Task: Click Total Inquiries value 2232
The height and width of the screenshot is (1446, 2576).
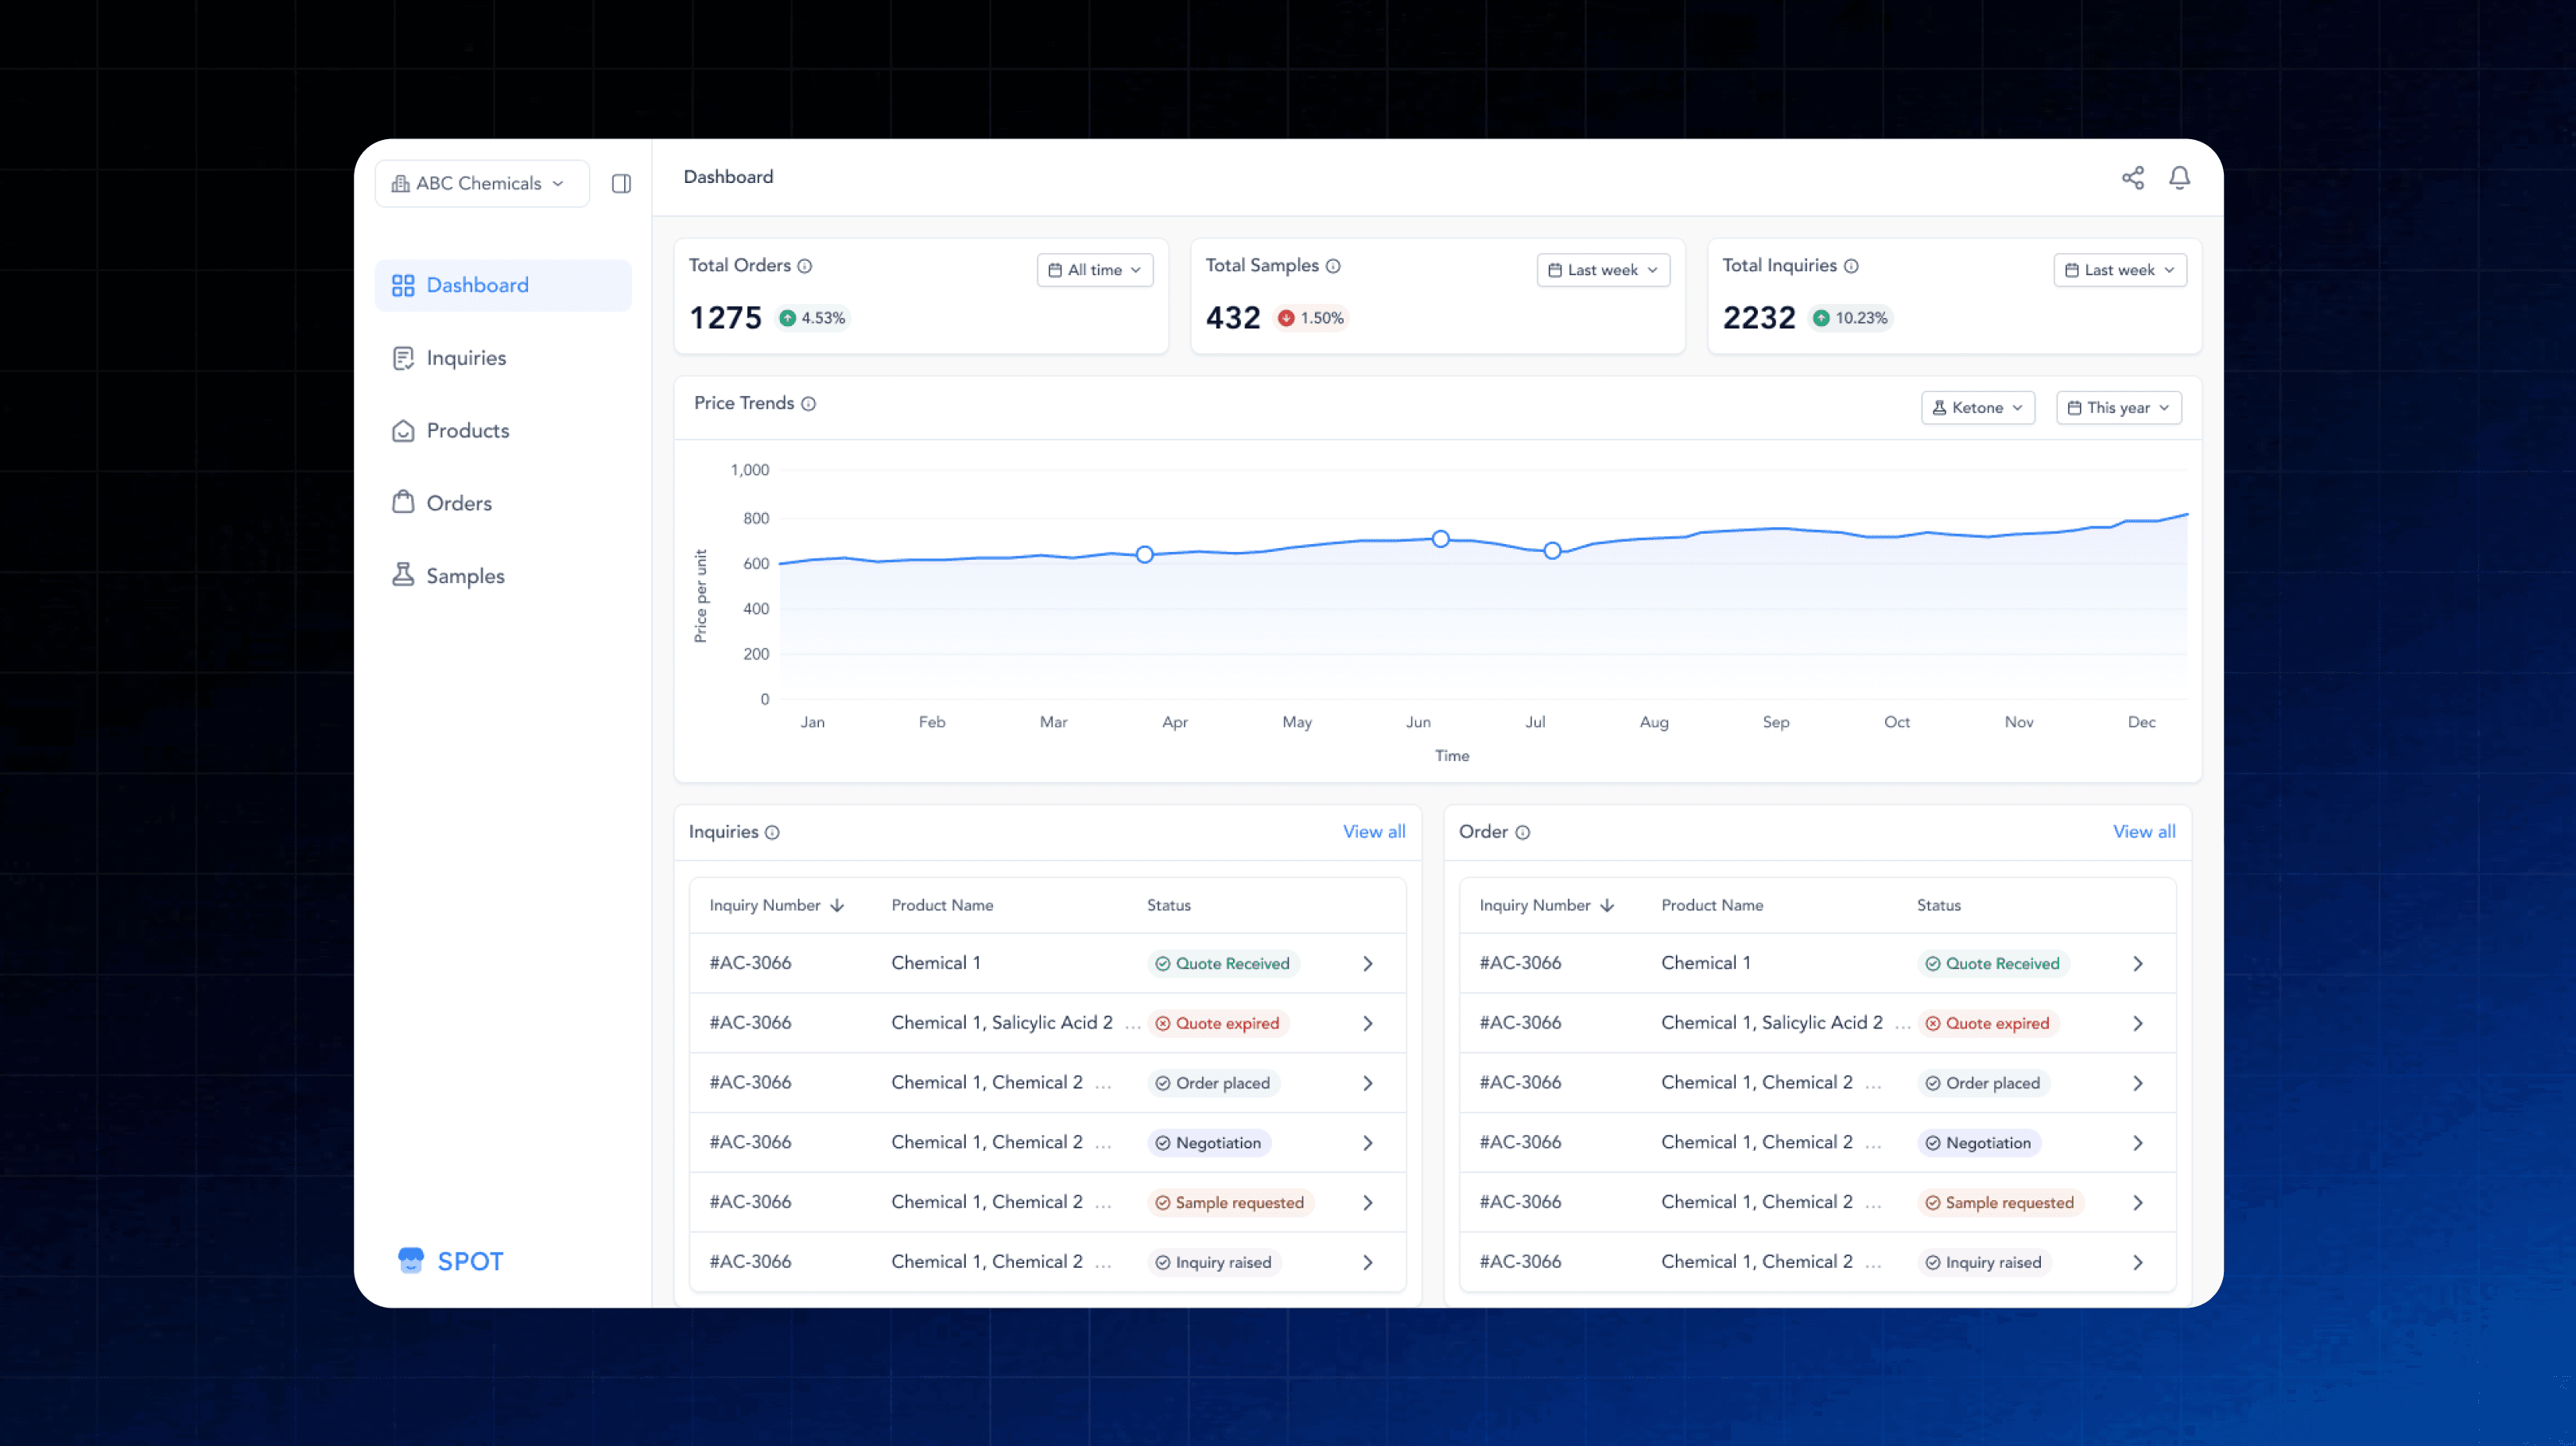Action: (1759, 318)
